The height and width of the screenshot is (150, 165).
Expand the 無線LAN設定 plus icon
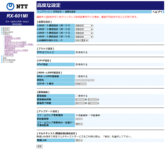[x=2, y=32]
